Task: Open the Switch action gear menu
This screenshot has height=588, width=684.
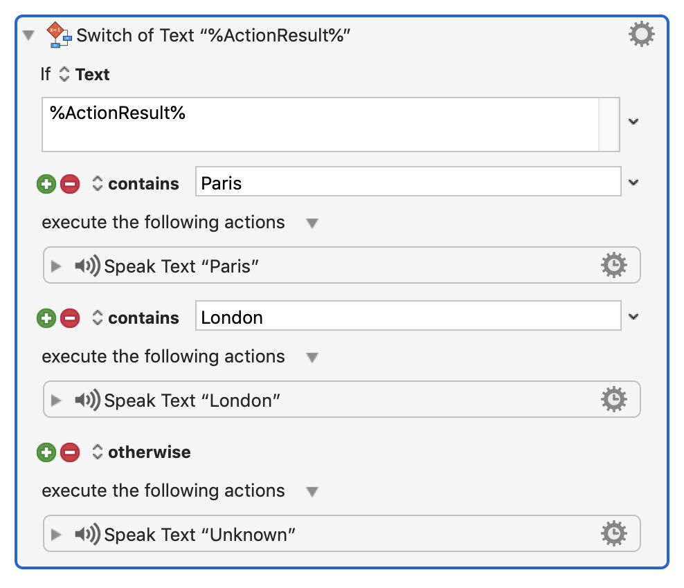Action: pos(641,34)
